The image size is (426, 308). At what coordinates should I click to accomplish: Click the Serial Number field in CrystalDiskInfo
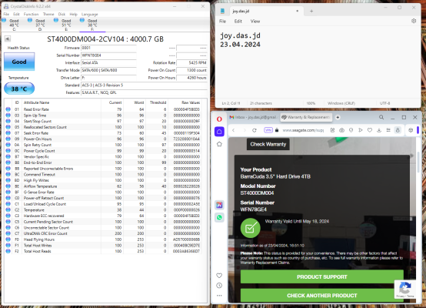click(x=108, y=55)
